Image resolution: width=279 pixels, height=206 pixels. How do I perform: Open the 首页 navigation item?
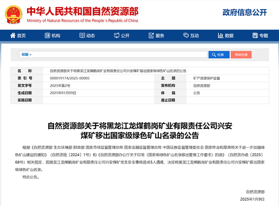tap(18, 35)
